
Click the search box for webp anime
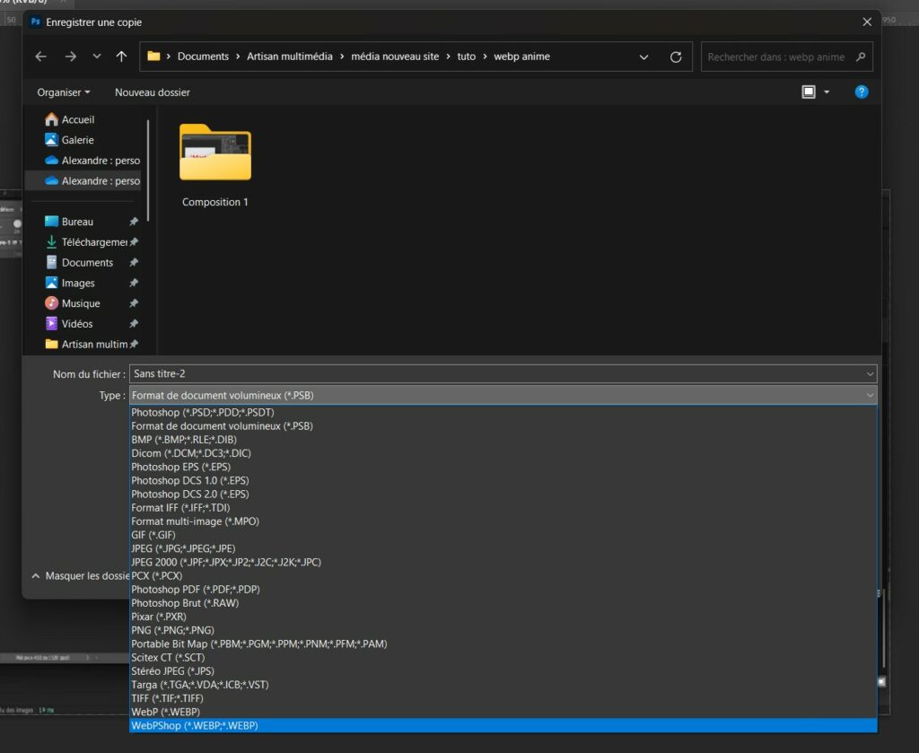coord(776,57)
